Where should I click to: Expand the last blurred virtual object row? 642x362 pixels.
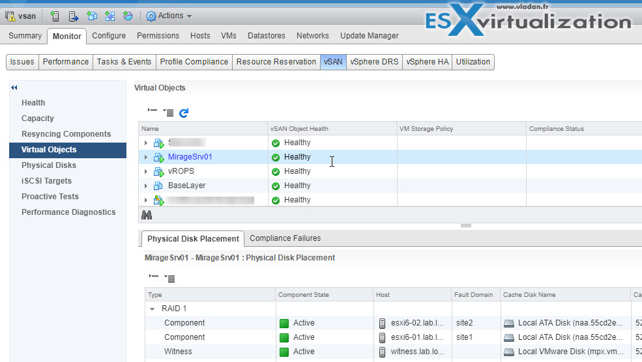pyautogui.click(x=146, y=200)
